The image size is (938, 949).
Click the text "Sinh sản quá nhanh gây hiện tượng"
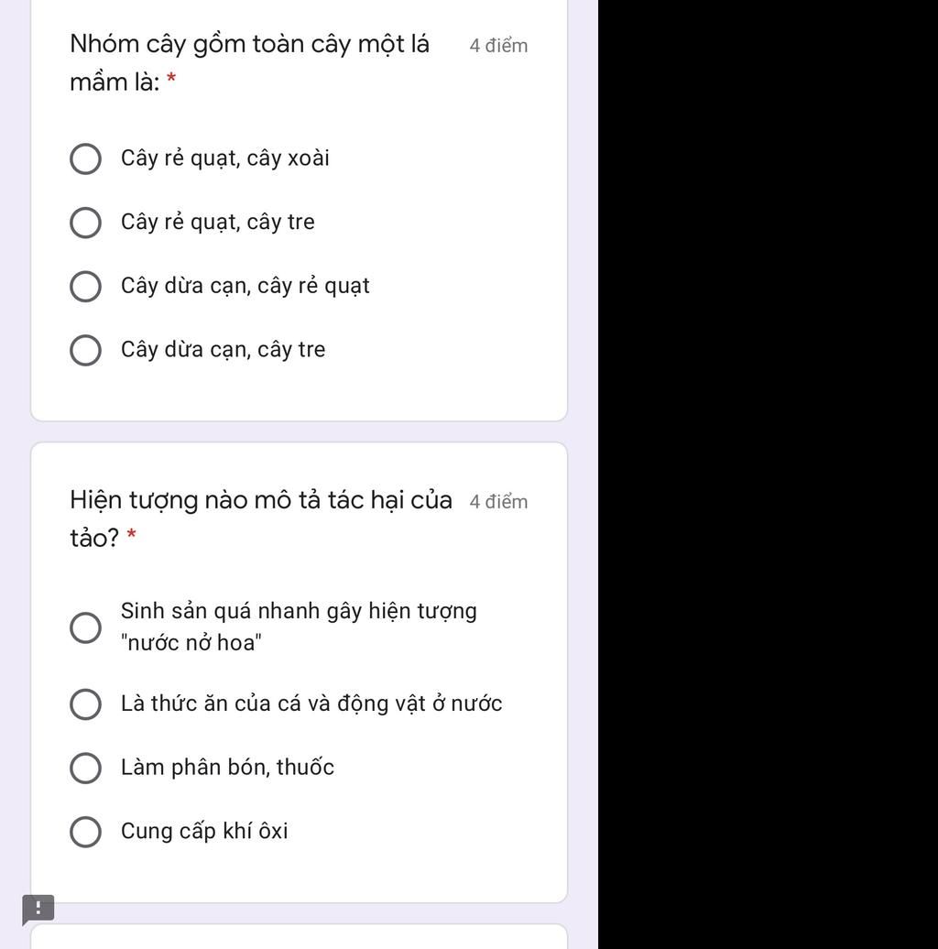(x=299, y=611)
